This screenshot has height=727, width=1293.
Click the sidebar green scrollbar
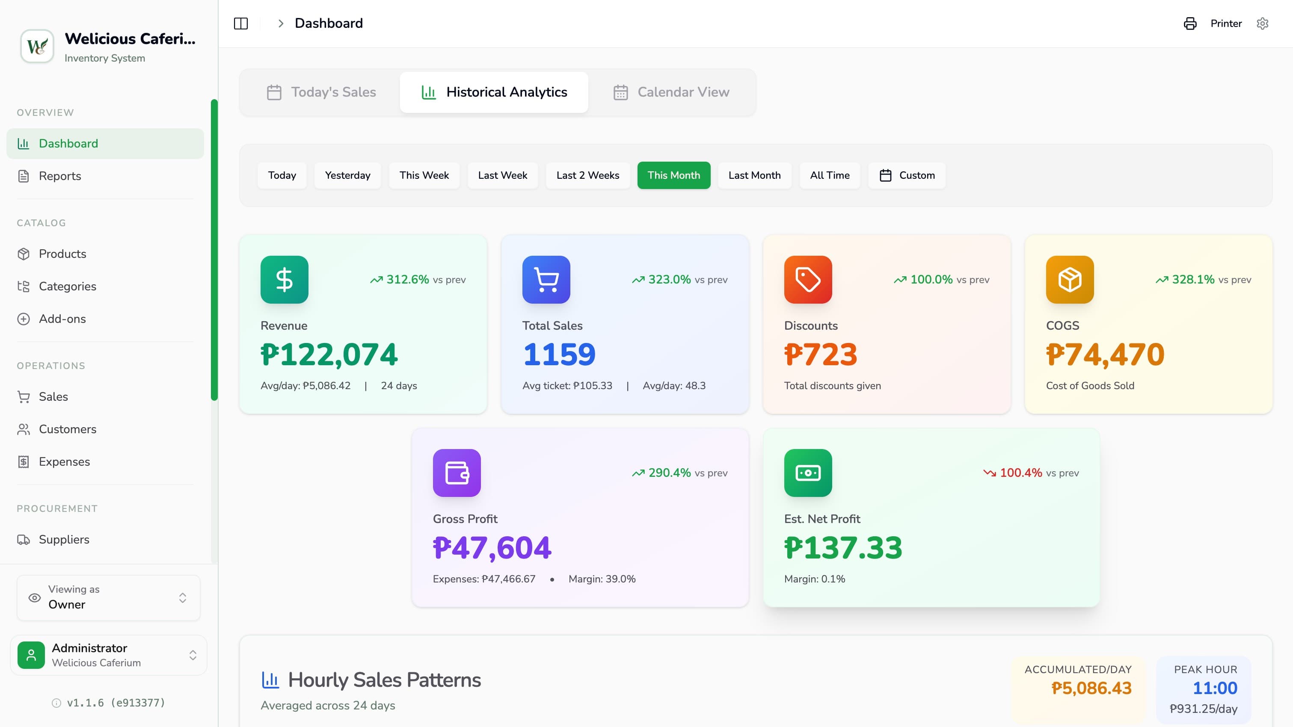pos(214,250)
